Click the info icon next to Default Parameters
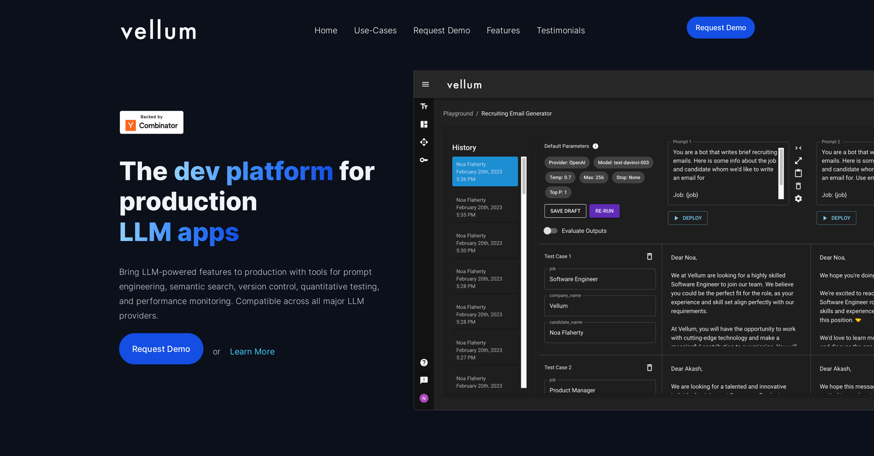Image resolution: width=874 pixels, height=456 pixels. click(x=595, y=146)
